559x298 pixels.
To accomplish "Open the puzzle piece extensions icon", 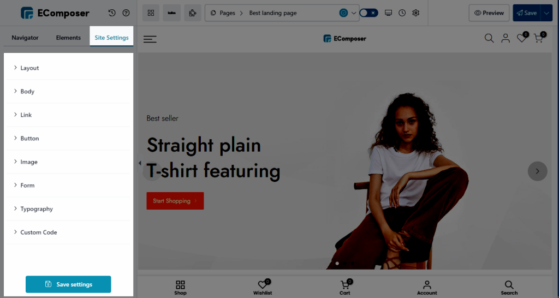I will (x=193, y=13).
